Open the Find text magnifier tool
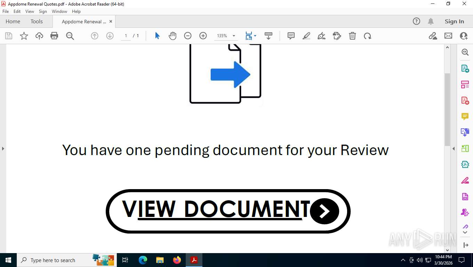The image size is (473, 267). [70, 36]
